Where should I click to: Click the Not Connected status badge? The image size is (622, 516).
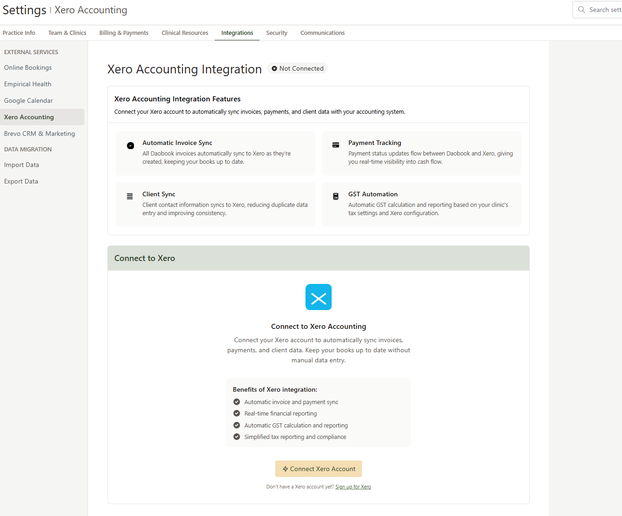click(297, 68)
